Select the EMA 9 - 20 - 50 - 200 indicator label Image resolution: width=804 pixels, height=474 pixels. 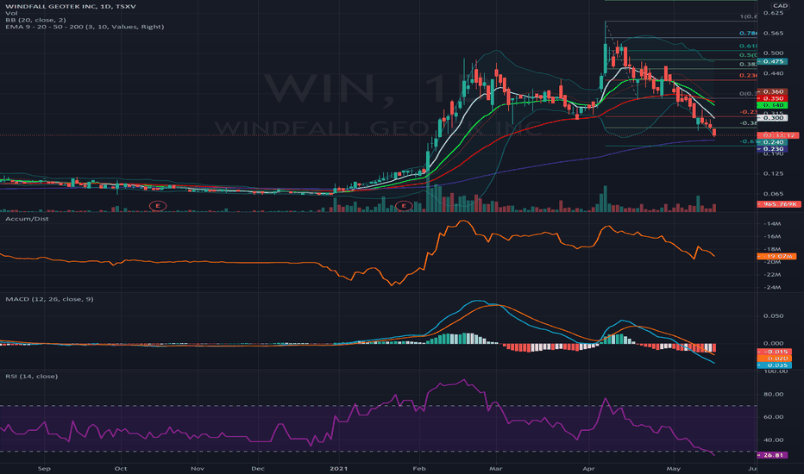85,27
